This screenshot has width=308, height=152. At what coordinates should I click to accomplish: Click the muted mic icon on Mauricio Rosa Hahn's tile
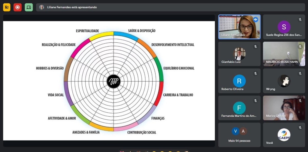[x=300, y=46]
